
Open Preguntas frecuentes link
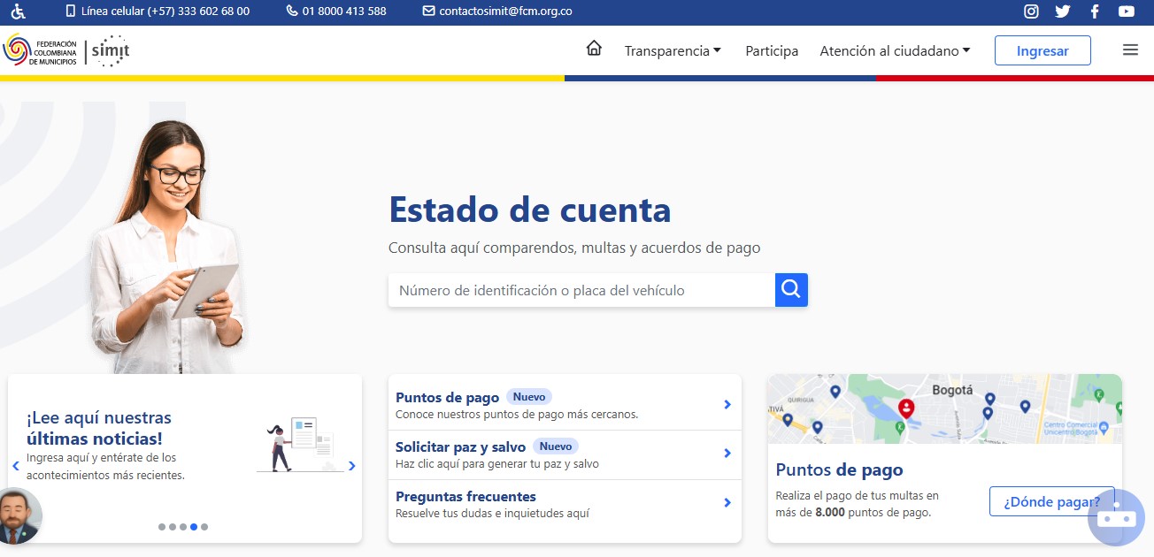click(465, 497)
